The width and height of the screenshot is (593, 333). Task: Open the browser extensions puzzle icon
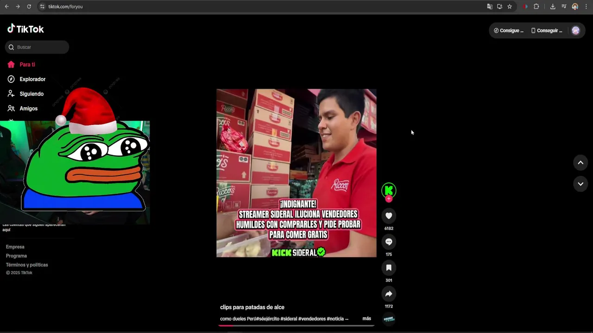tap(536, 6)
